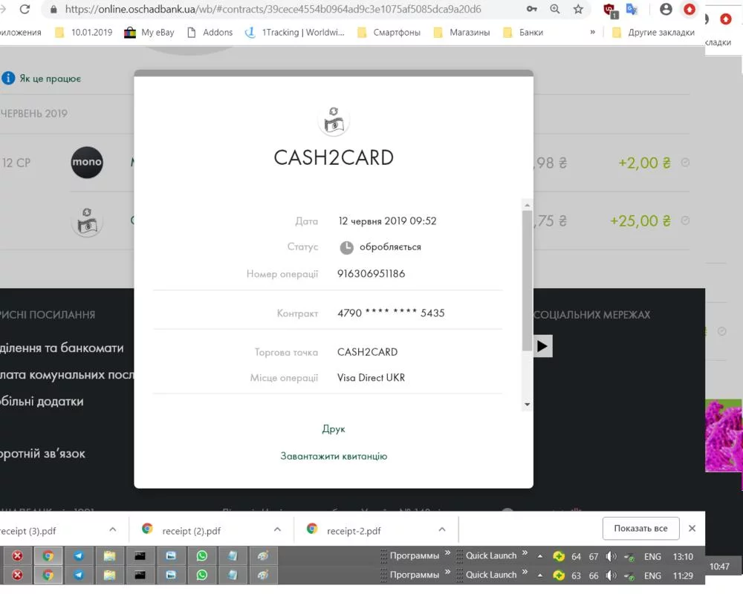Viewport: 743px width, 594px height.
Task: Click the status check icon beside +25,00 ₴
Action: [x=685, y=221]
